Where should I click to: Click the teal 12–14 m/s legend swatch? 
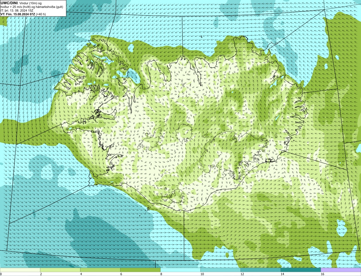(x=261, y=270)
